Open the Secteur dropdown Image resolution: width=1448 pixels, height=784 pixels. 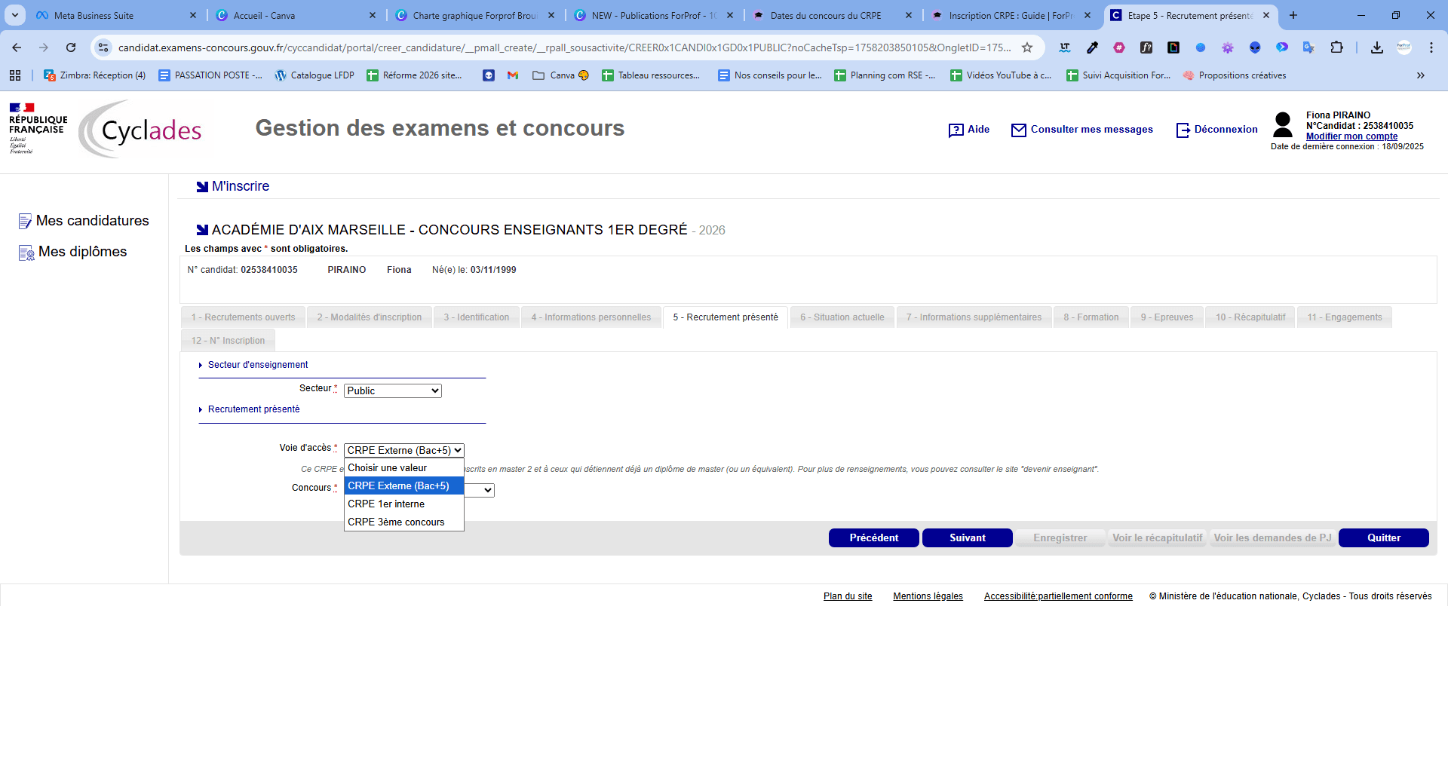[x=392, y=390]
